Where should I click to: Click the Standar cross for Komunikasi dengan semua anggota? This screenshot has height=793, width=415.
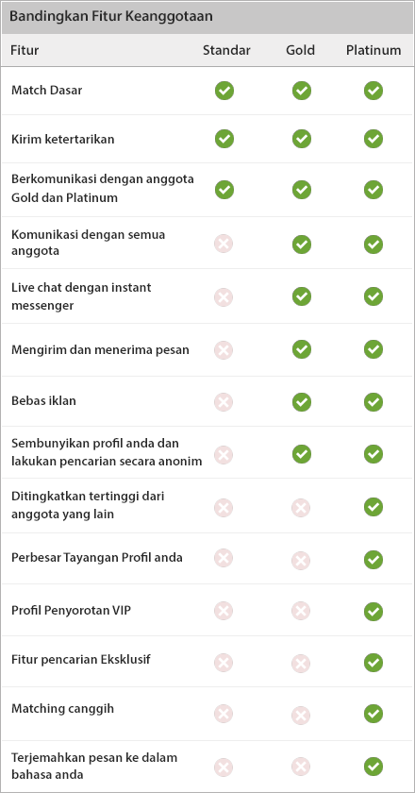coord(224,245)
